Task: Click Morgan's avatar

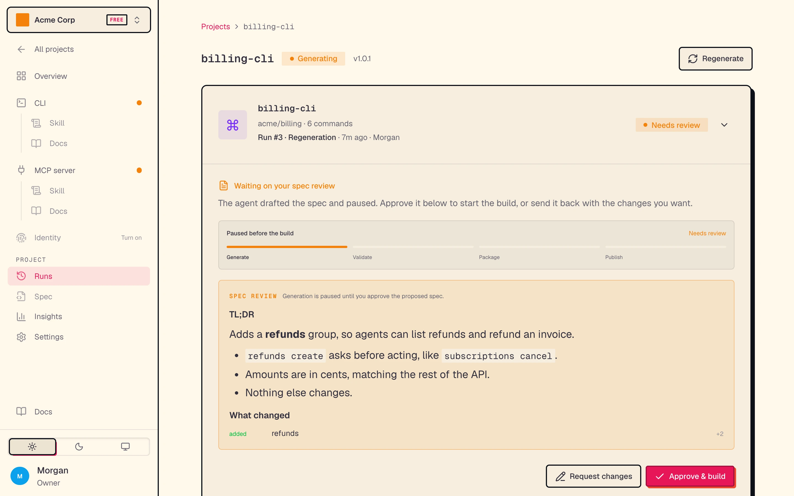Action: click(x=20, y=476)
